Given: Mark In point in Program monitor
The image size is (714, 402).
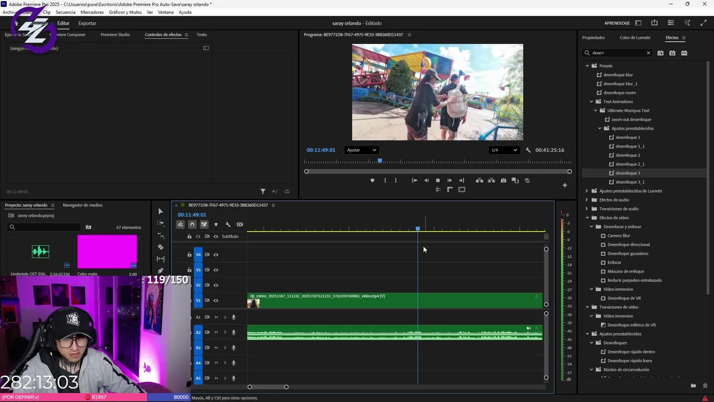Looking at the screenshot, I should (385, 180).
